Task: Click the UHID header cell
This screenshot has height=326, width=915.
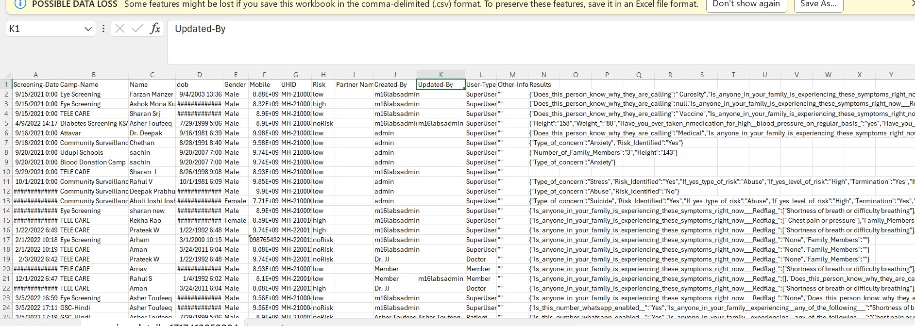Action: point(295,84)
